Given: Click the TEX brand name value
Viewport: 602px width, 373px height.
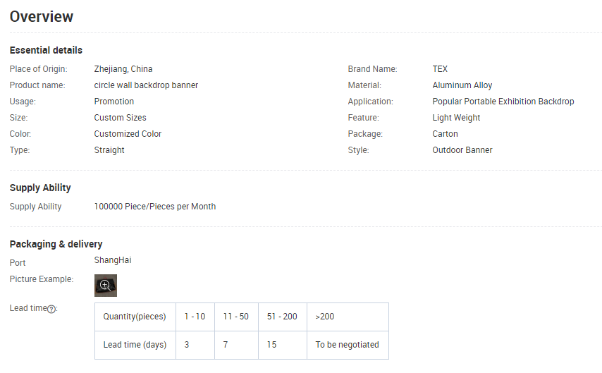Looking at the screenshot, I should tap(440, 69).
